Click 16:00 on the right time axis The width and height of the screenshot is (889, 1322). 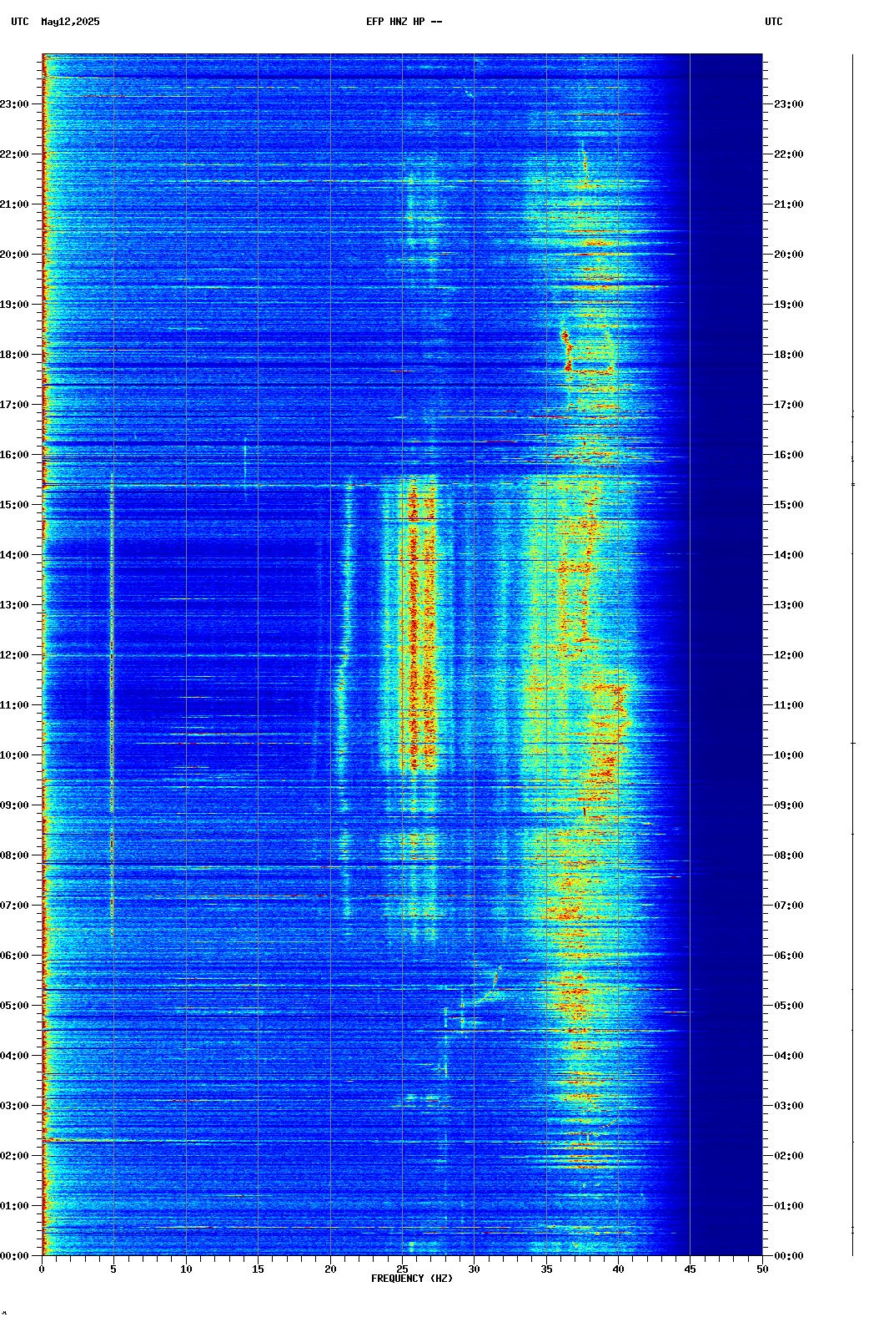[789, 455]
